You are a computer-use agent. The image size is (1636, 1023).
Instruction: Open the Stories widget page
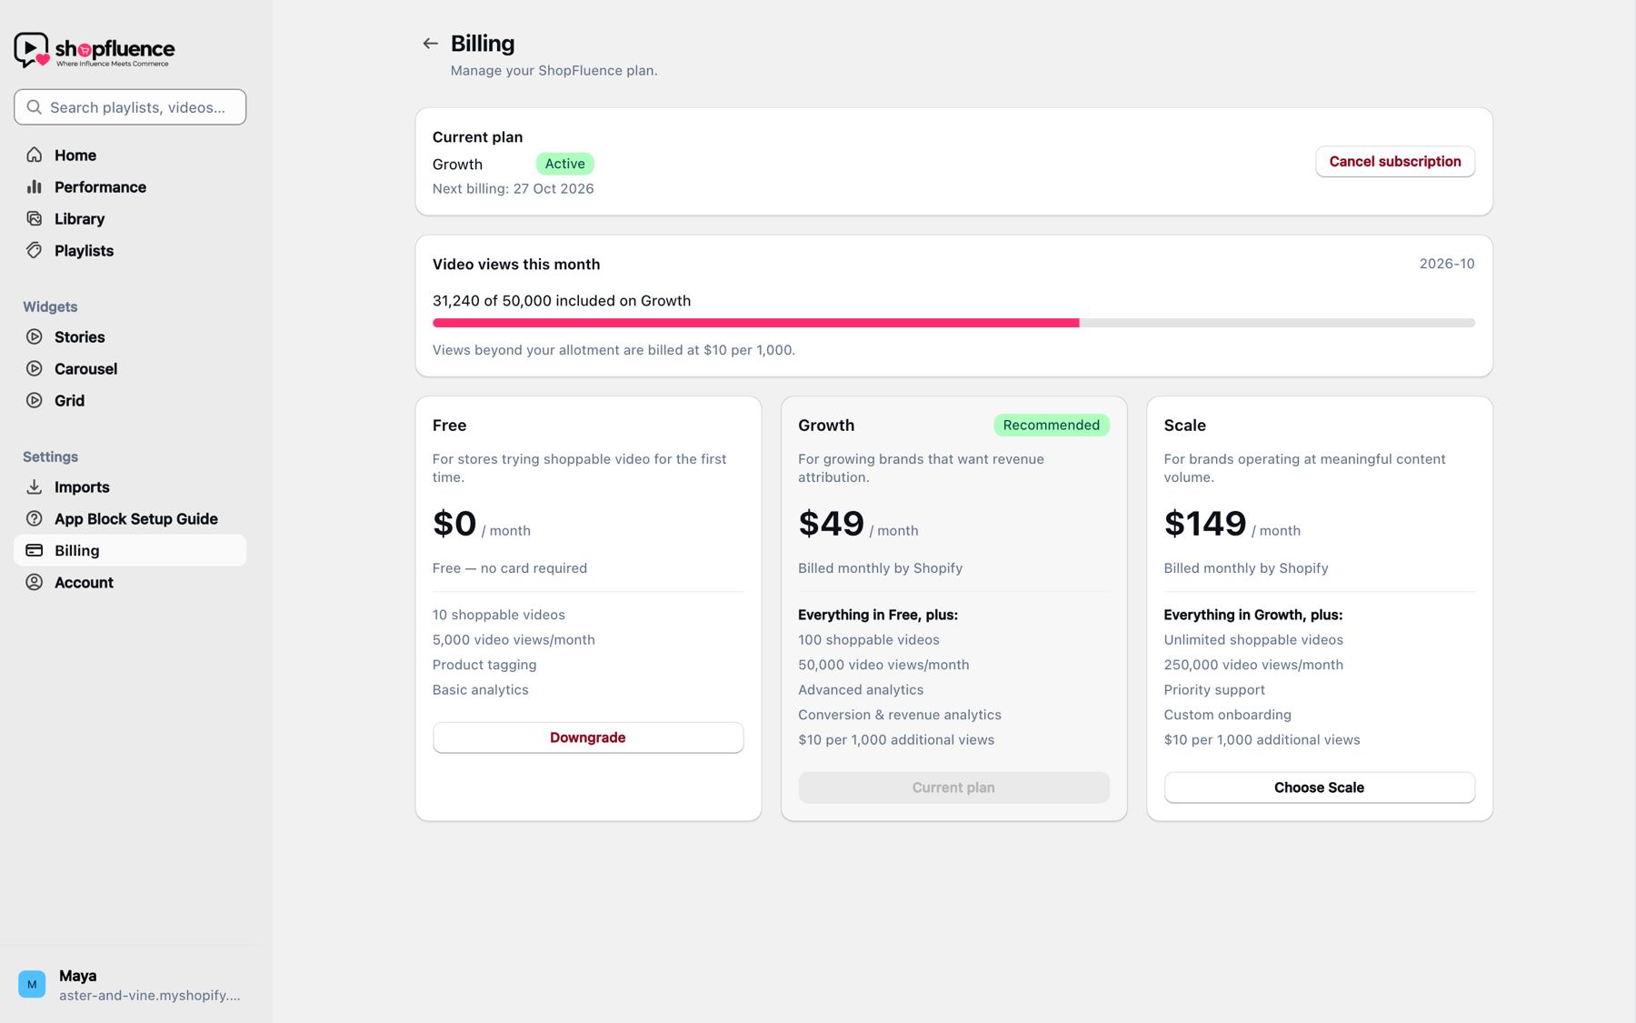tap(130, 336)
